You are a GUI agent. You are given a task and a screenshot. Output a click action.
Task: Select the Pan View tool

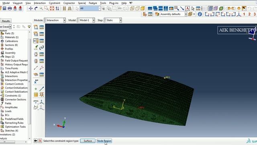point(31,8)
